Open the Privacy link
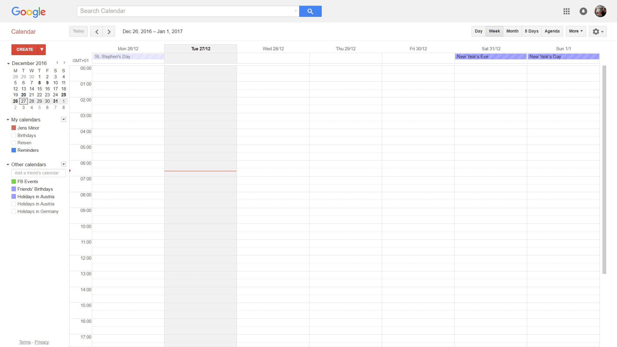Viewport: 617px width, 347px height. pos(42,342)
